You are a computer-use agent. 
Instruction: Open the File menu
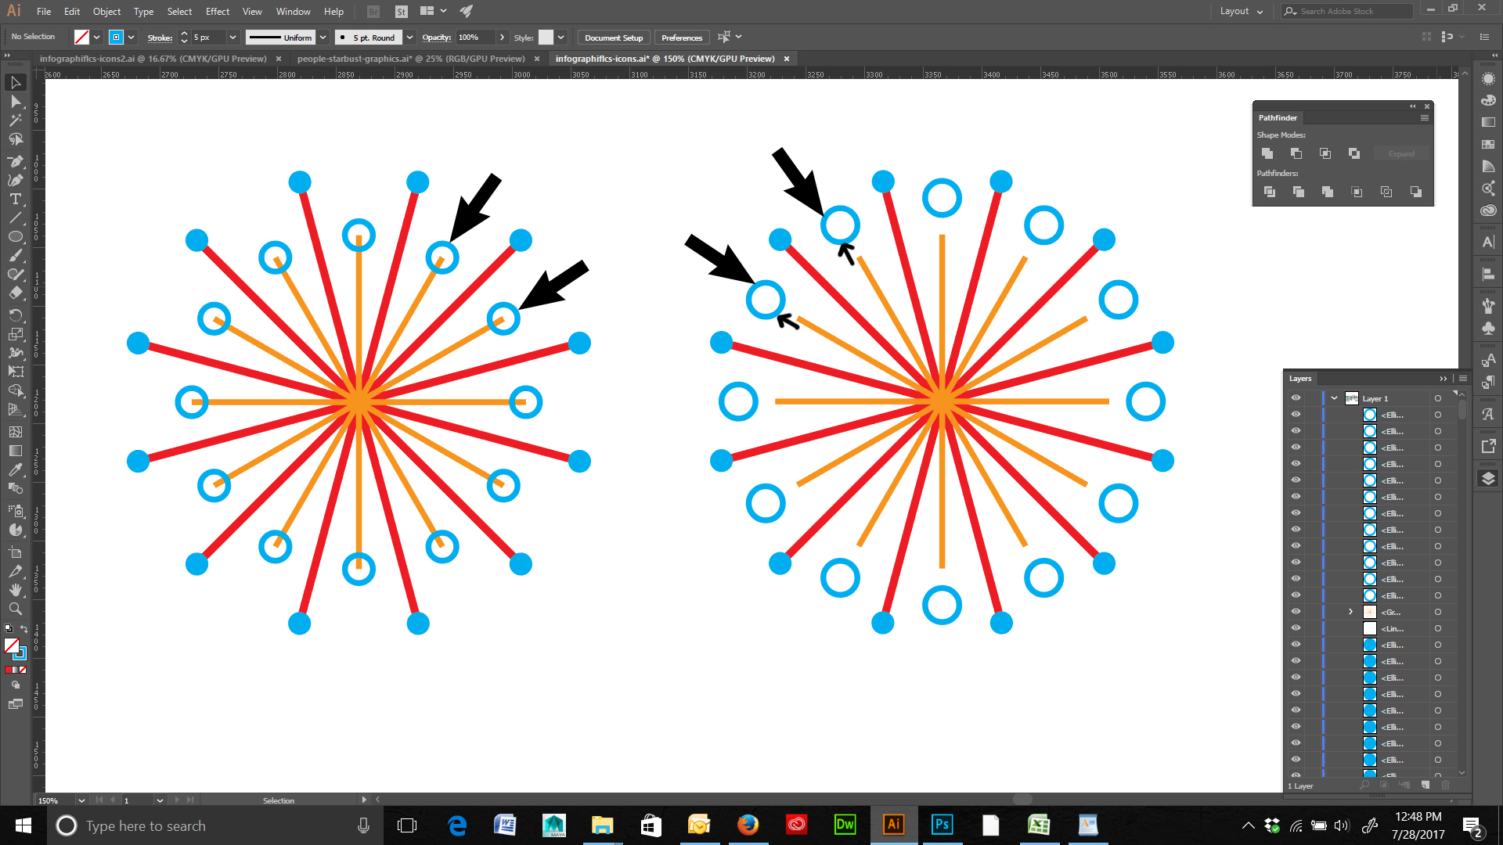44,11
